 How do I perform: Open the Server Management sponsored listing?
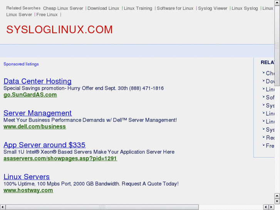click(x=37, y=113)
